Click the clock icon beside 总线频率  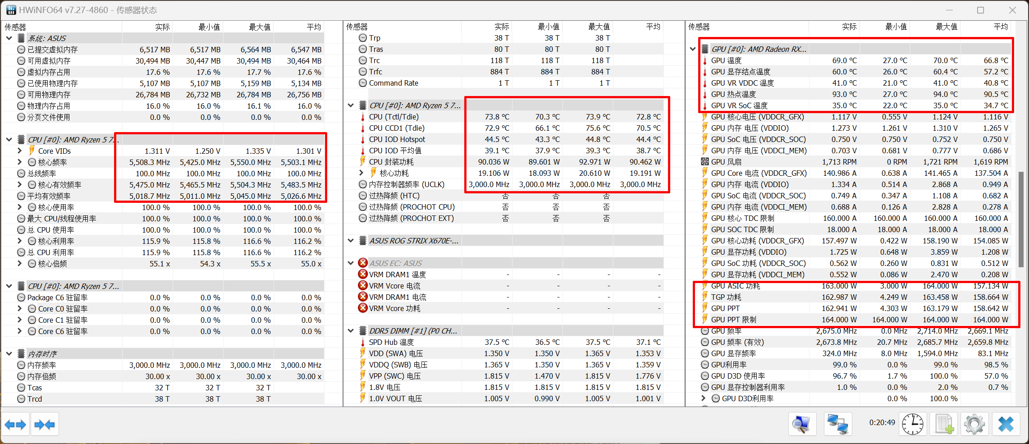point(21,174)
